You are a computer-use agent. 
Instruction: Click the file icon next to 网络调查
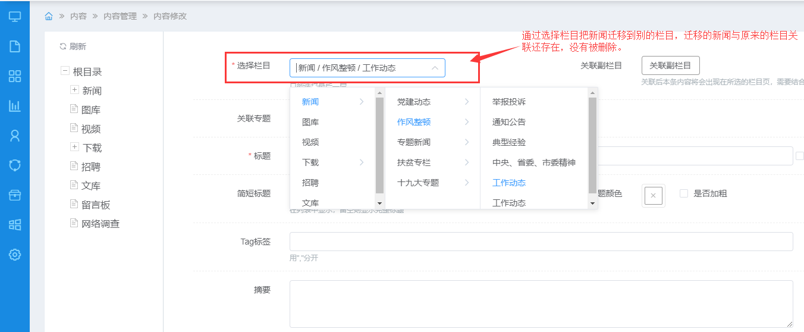coord(74,223)
